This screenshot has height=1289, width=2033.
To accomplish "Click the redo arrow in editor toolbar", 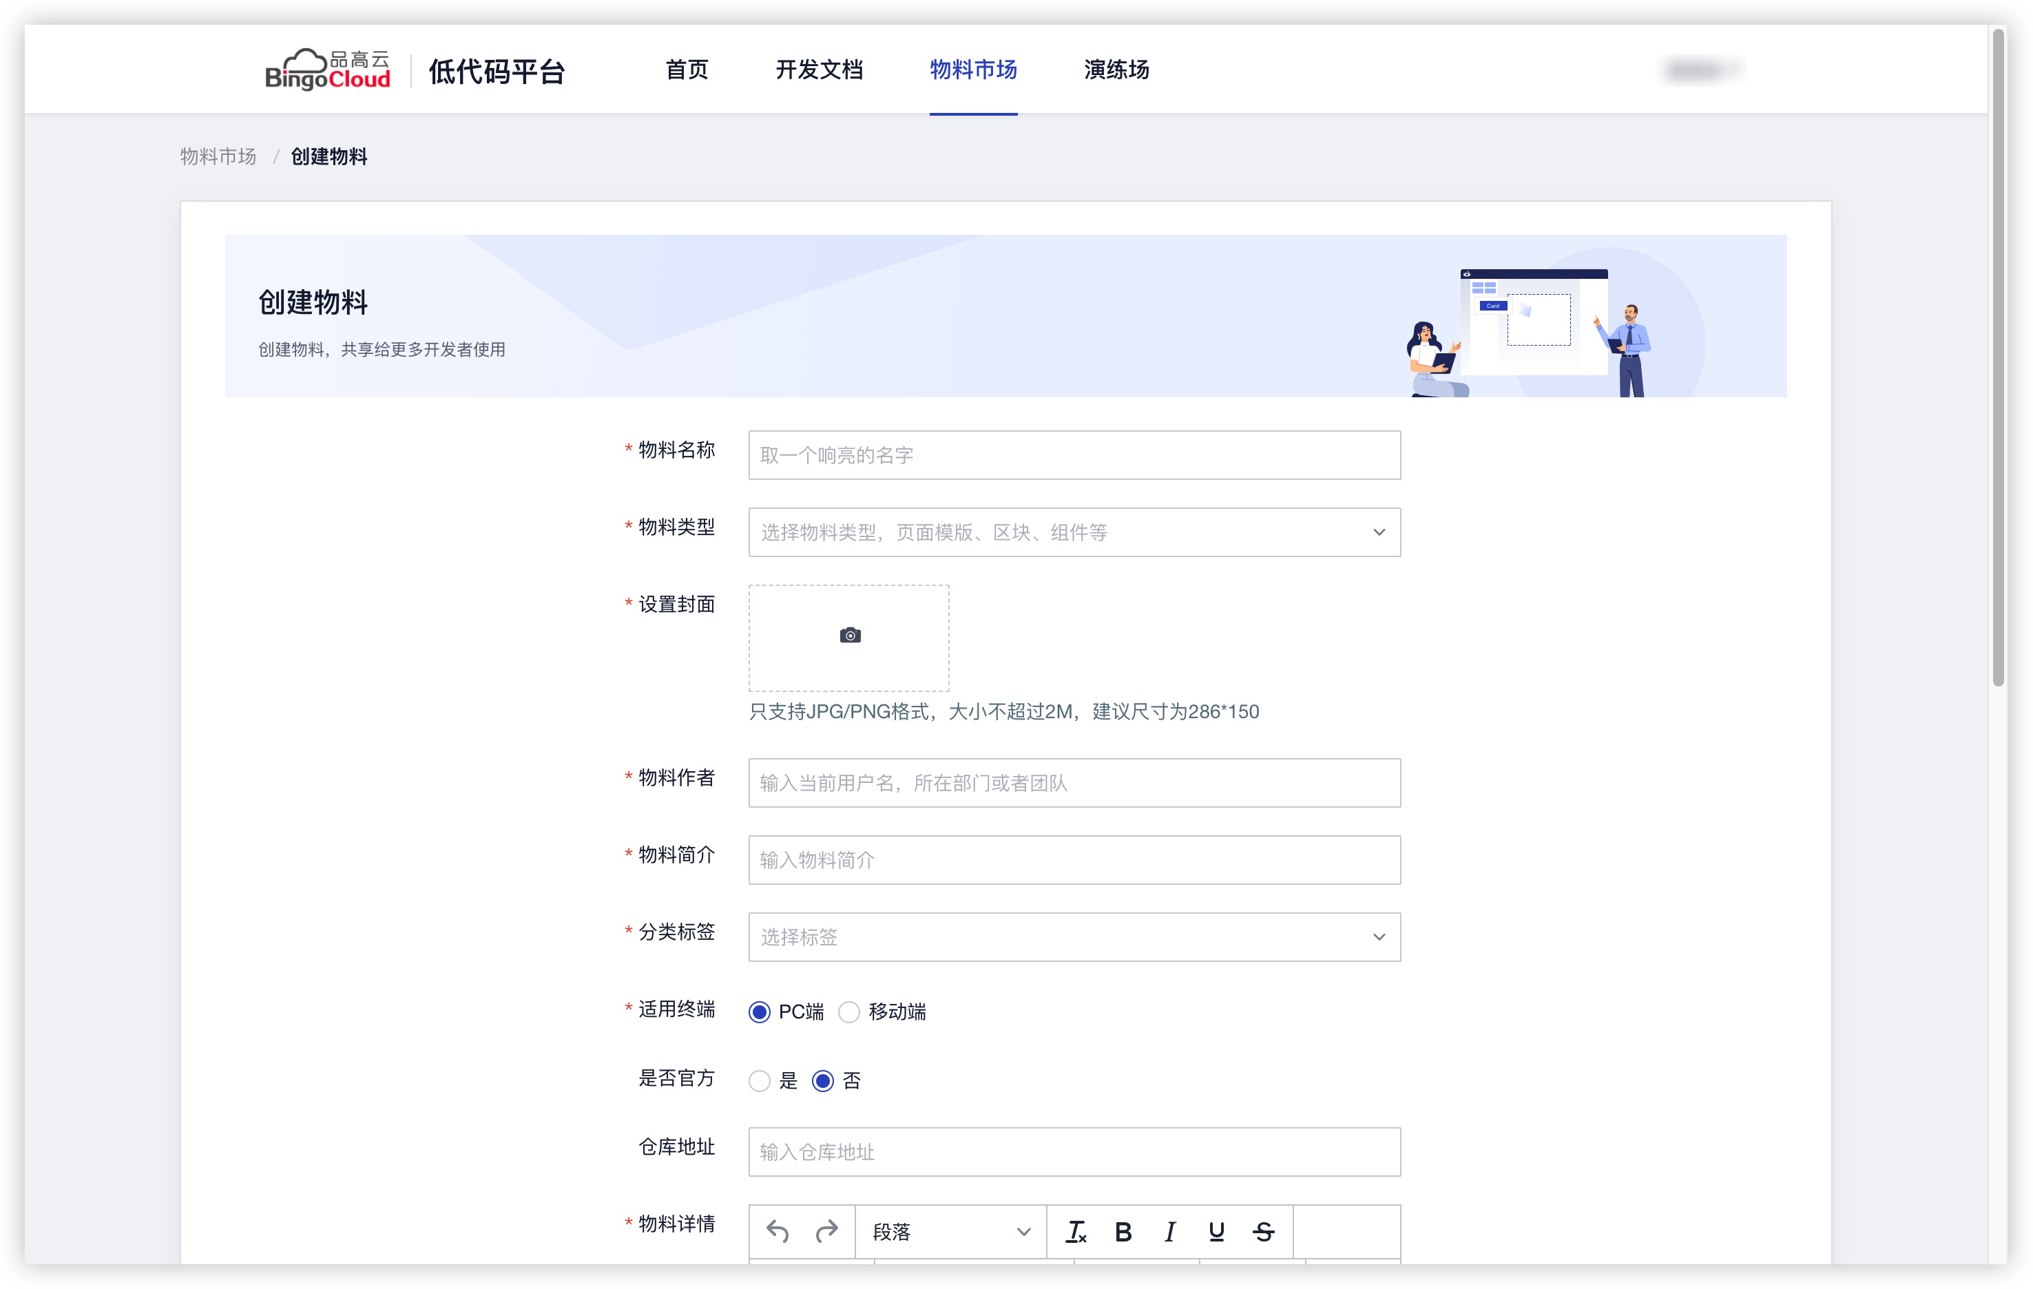I will coord(826,1232).
